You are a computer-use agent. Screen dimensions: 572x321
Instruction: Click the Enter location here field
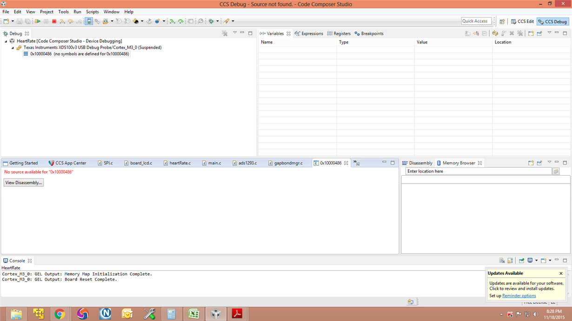click(479, 171)
